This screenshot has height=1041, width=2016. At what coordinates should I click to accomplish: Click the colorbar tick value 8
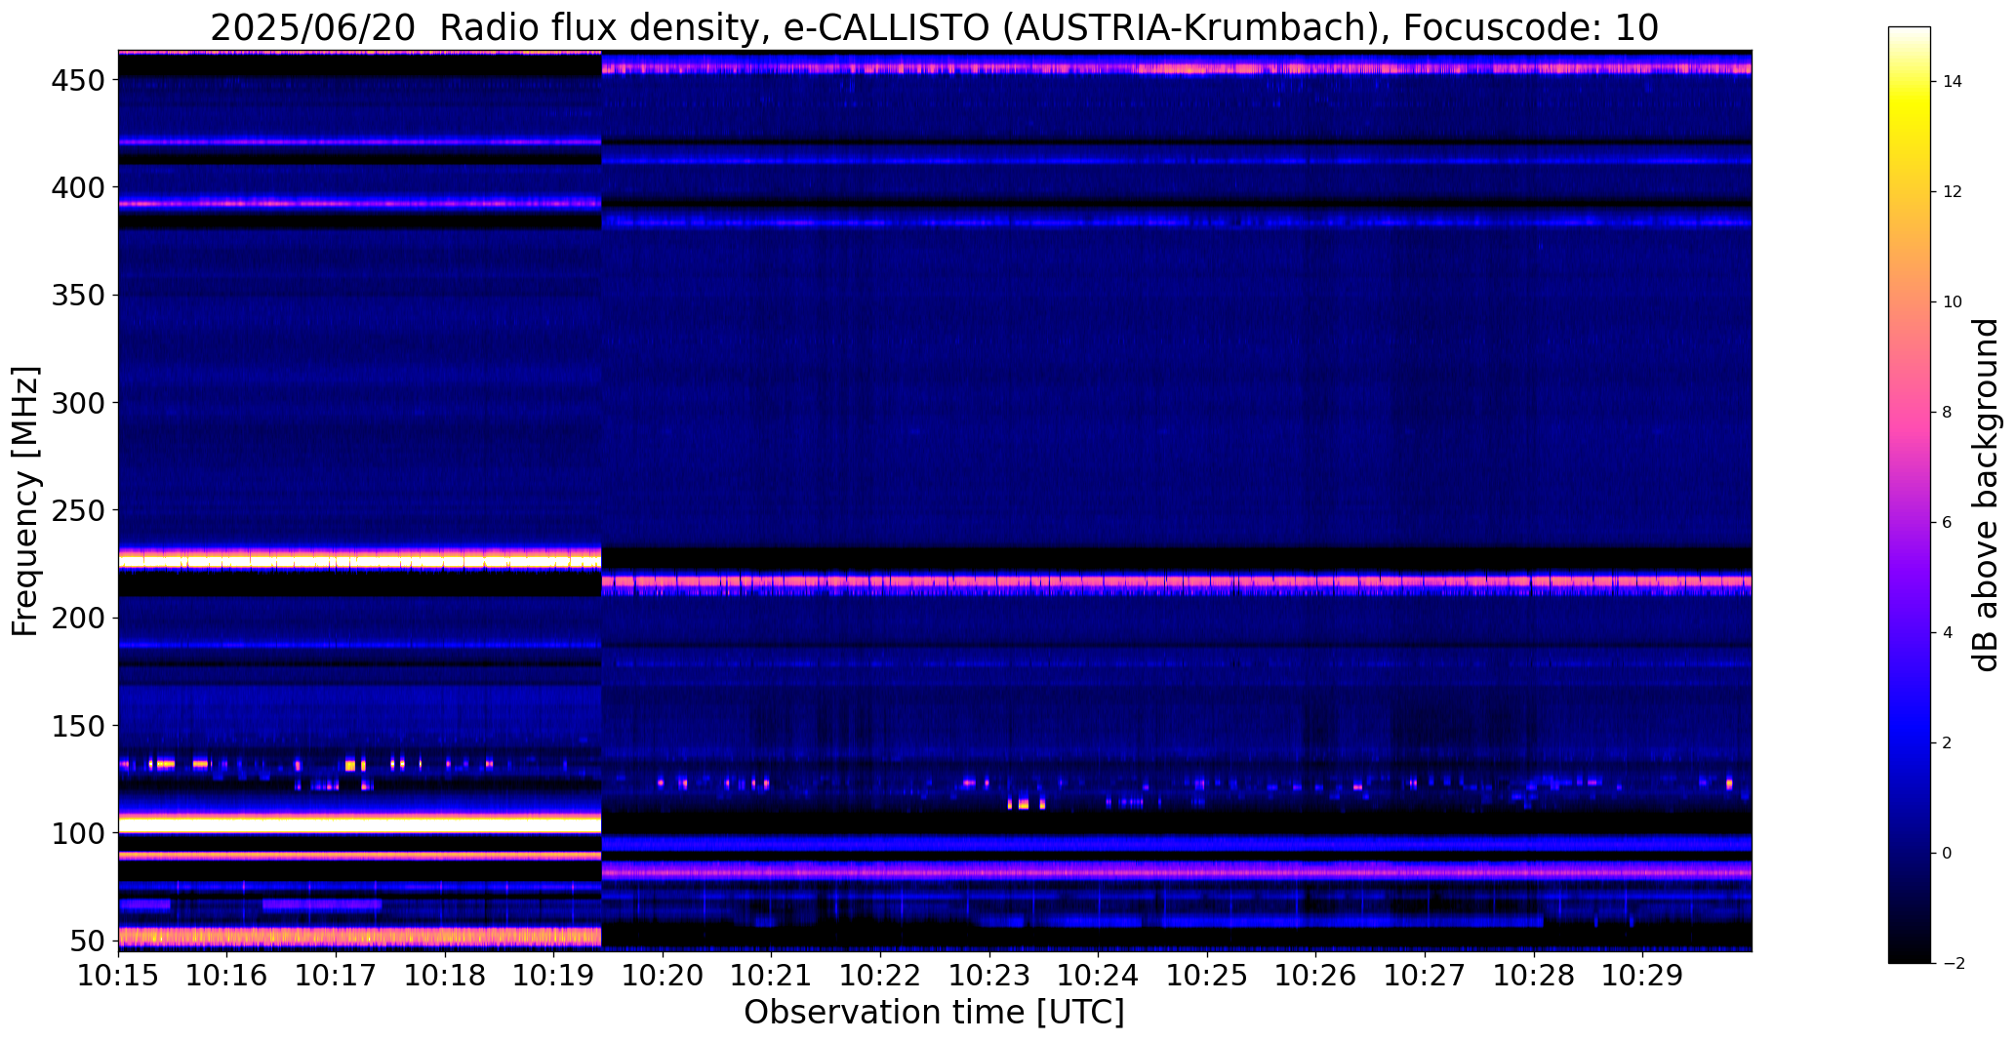(1947, 413)
